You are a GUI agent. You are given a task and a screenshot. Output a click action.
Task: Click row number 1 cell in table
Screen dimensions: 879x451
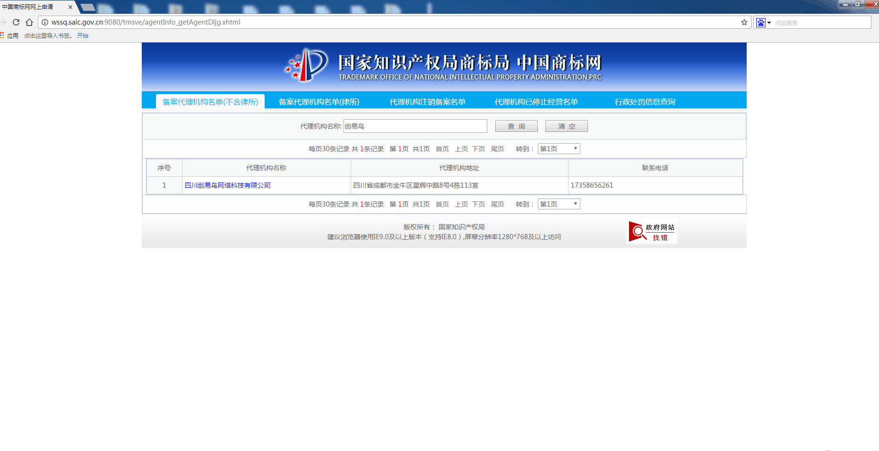click(164, 185)
